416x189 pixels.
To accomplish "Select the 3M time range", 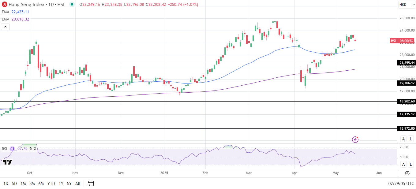I will [x=32, y=183].
